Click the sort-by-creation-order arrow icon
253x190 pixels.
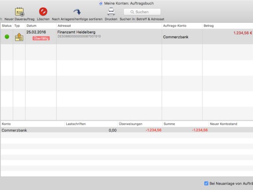coord(77,12)
